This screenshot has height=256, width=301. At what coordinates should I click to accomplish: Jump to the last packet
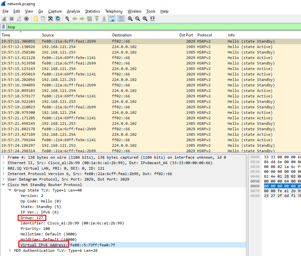pyautogui.click(x=104, y=19)
